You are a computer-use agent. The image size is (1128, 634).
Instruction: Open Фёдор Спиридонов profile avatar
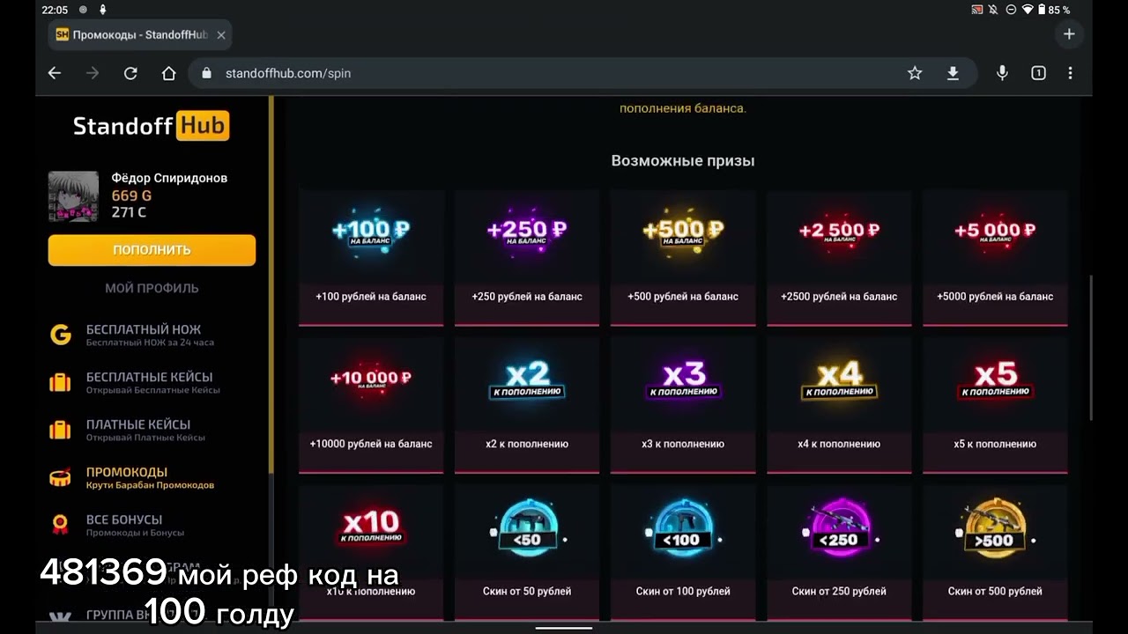73,196
